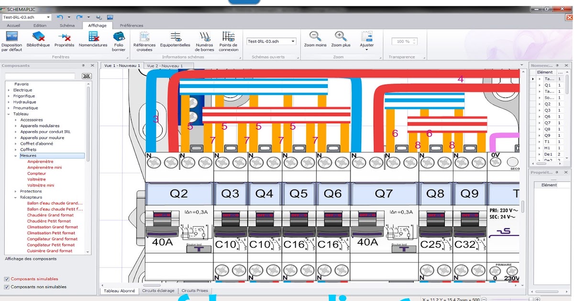
Task: Switch to the Préférences ribbon tab
Action: (132, 25)
